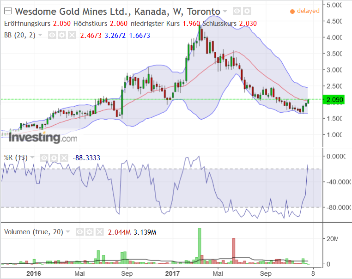Viewport: 352px width, 279px height.
Task: Click the tall red volume bar
Action: pos(233,251)
